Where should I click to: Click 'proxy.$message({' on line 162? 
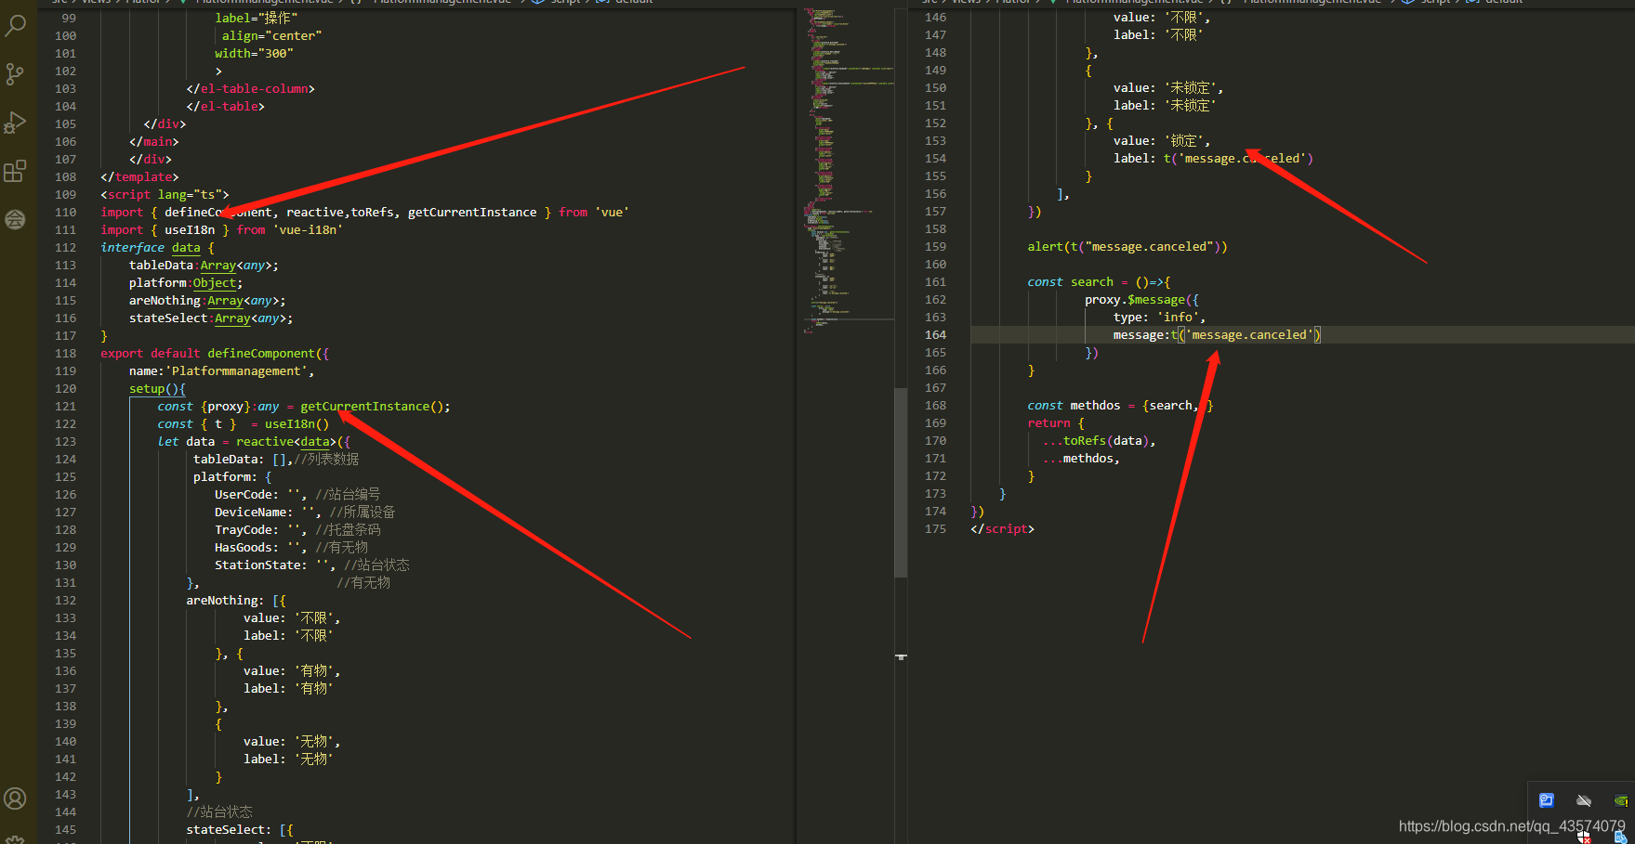coord(1141,300)
